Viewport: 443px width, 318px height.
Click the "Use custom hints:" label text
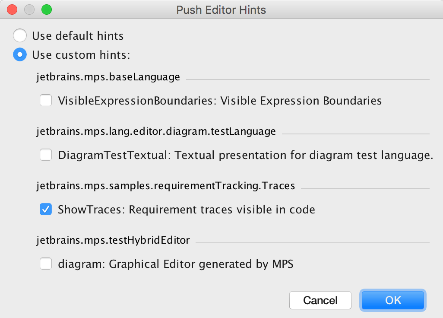coord(81,55)
